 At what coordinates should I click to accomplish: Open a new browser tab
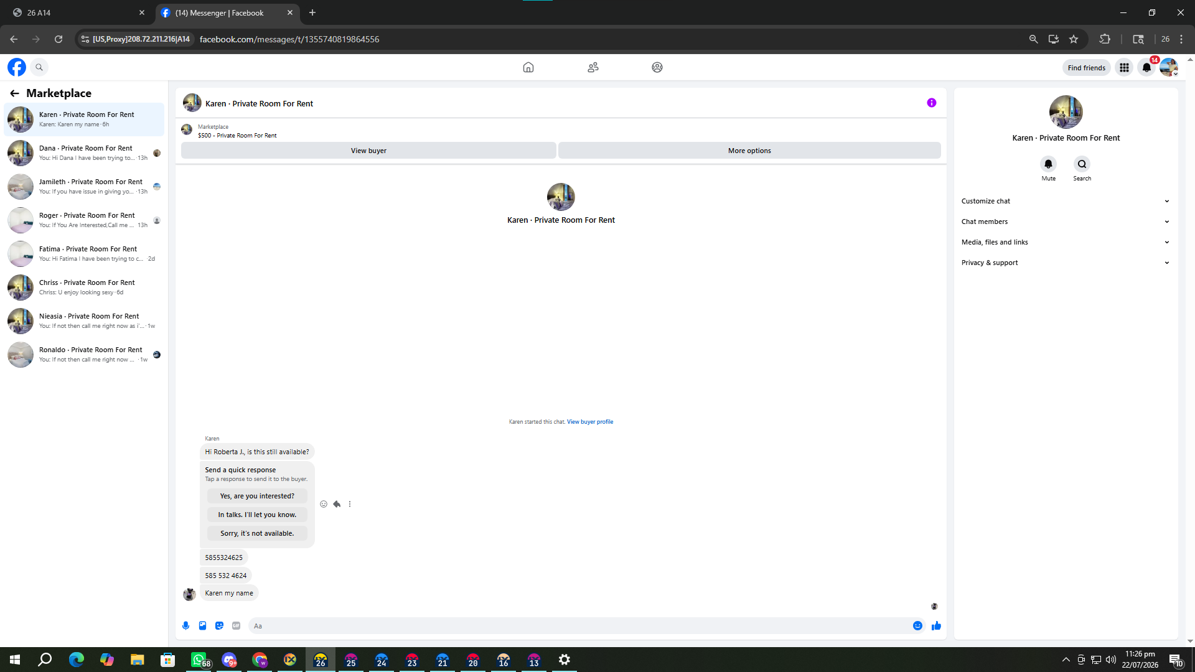pos(312,12)
